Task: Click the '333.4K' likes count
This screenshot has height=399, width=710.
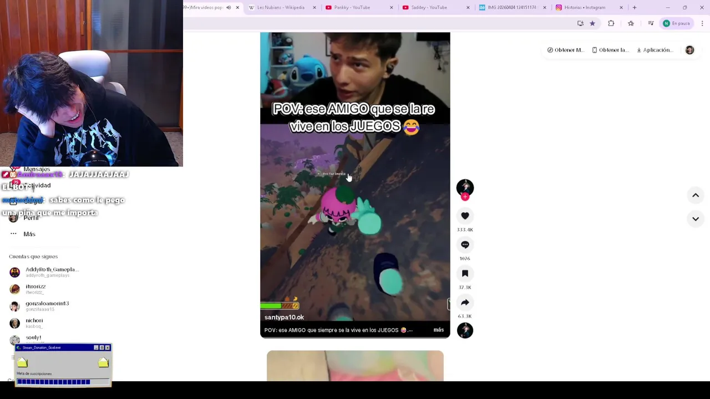Action: point(465,229)
